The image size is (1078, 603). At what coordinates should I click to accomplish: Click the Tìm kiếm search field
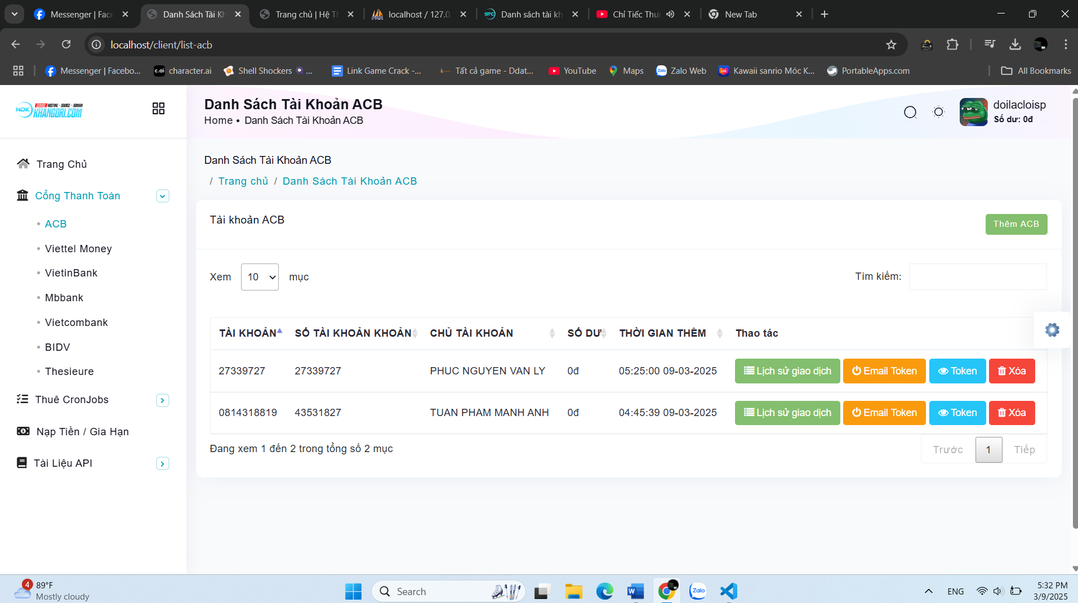click(x=977, y=277)
